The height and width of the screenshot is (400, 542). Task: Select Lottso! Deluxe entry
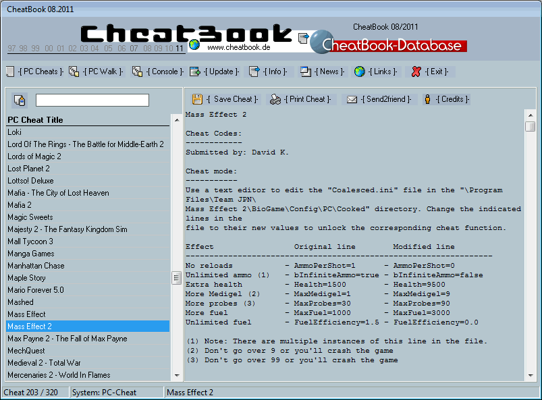[x=88, y=180]
